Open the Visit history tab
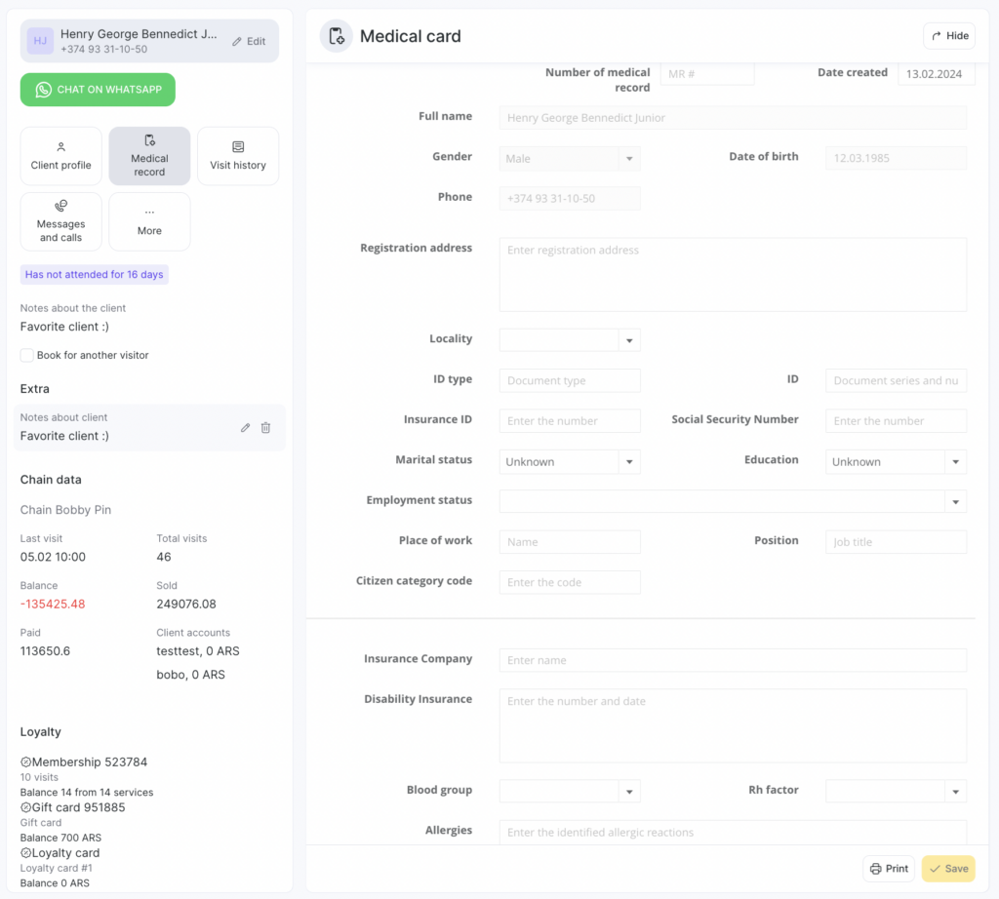The width and height of the screenshot is (999, 899). click(238, 156)
